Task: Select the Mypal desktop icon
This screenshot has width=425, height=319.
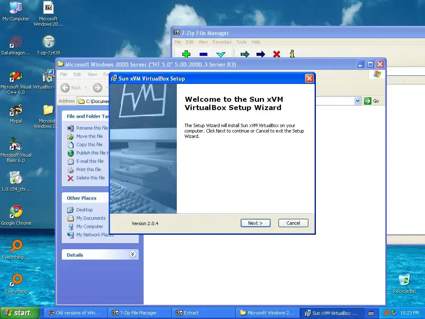Action: tap(16, 114)
